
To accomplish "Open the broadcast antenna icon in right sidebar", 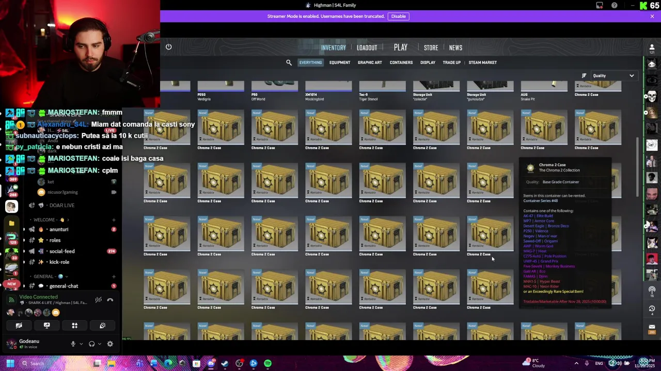I will point(652,290).
